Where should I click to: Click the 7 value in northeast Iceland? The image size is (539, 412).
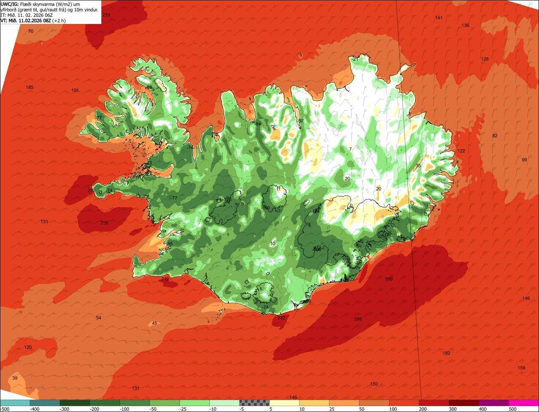pos(350,149)
